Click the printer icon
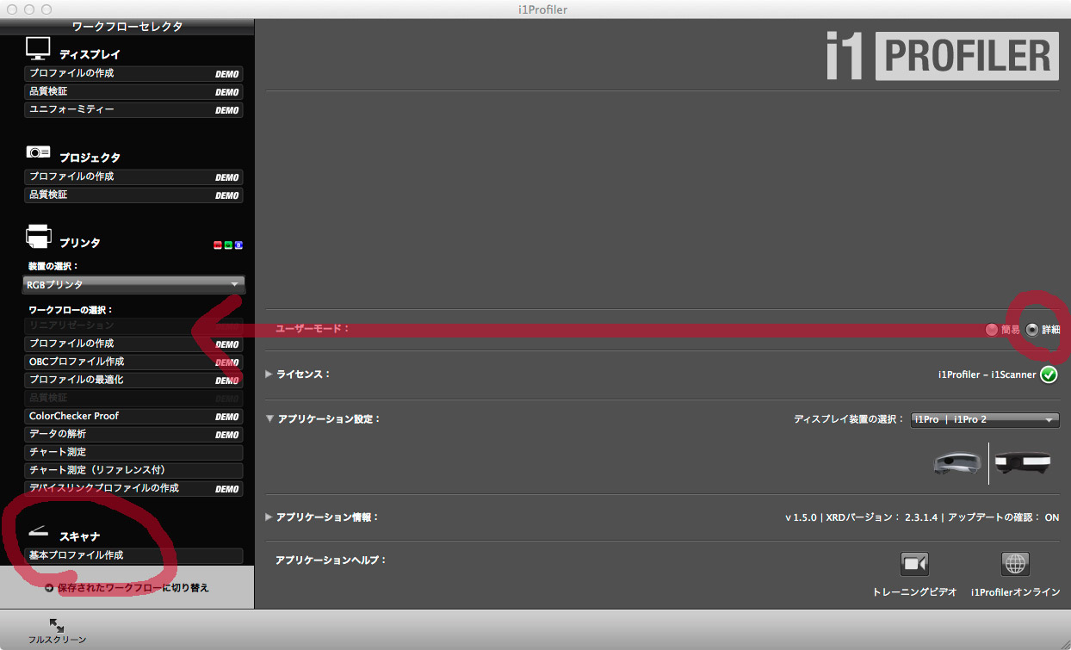 click(39, 235)
